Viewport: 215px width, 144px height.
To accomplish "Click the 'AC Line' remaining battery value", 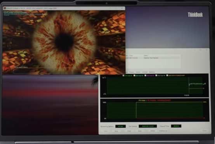I will [121, 126].
